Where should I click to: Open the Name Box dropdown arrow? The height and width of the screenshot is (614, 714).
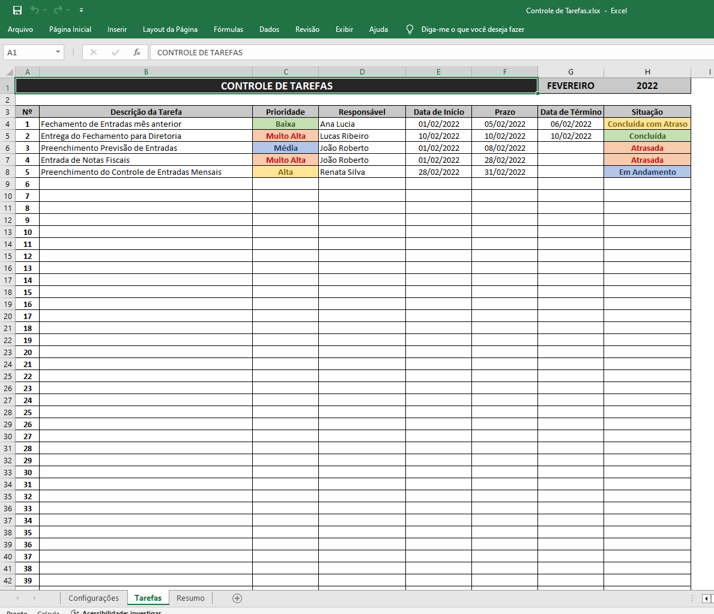(58, 52)
